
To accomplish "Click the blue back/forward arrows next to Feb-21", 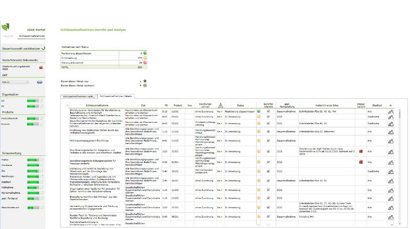I will (39, 82).
